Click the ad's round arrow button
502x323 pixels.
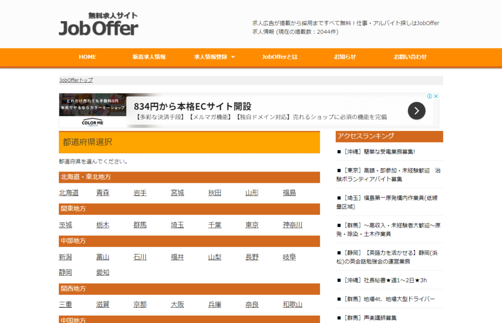tap(417, 111)
